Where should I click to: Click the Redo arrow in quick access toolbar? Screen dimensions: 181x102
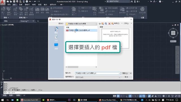[x=35, y=1]
